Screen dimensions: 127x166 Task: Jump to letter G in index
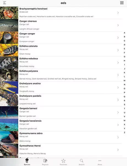(125, 57)
